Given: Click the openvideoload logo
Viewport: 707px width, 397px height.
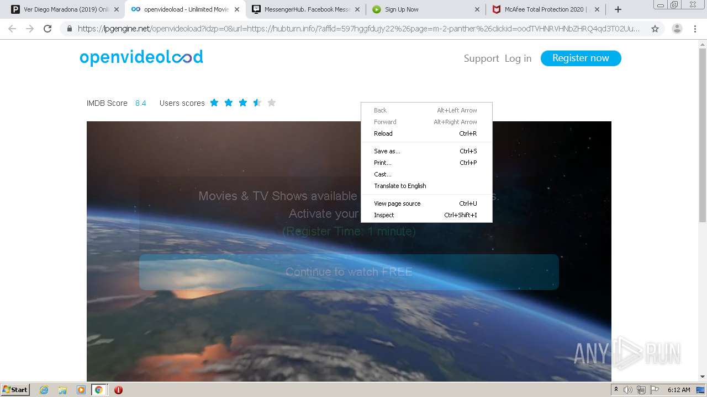Looking at the screenshot, I should [x=141, y=57].
